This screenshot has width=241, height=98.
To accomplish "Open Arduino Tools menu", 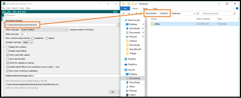I will (x=22, y=8).
